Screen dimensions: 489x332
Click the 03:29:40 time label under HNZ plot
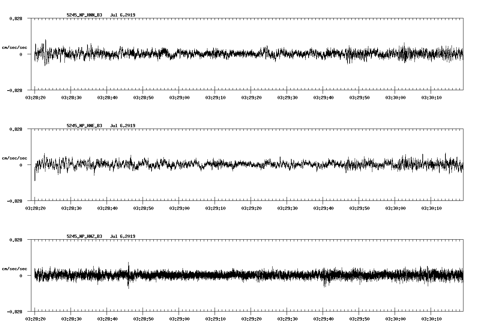click(x=323, y=319)
